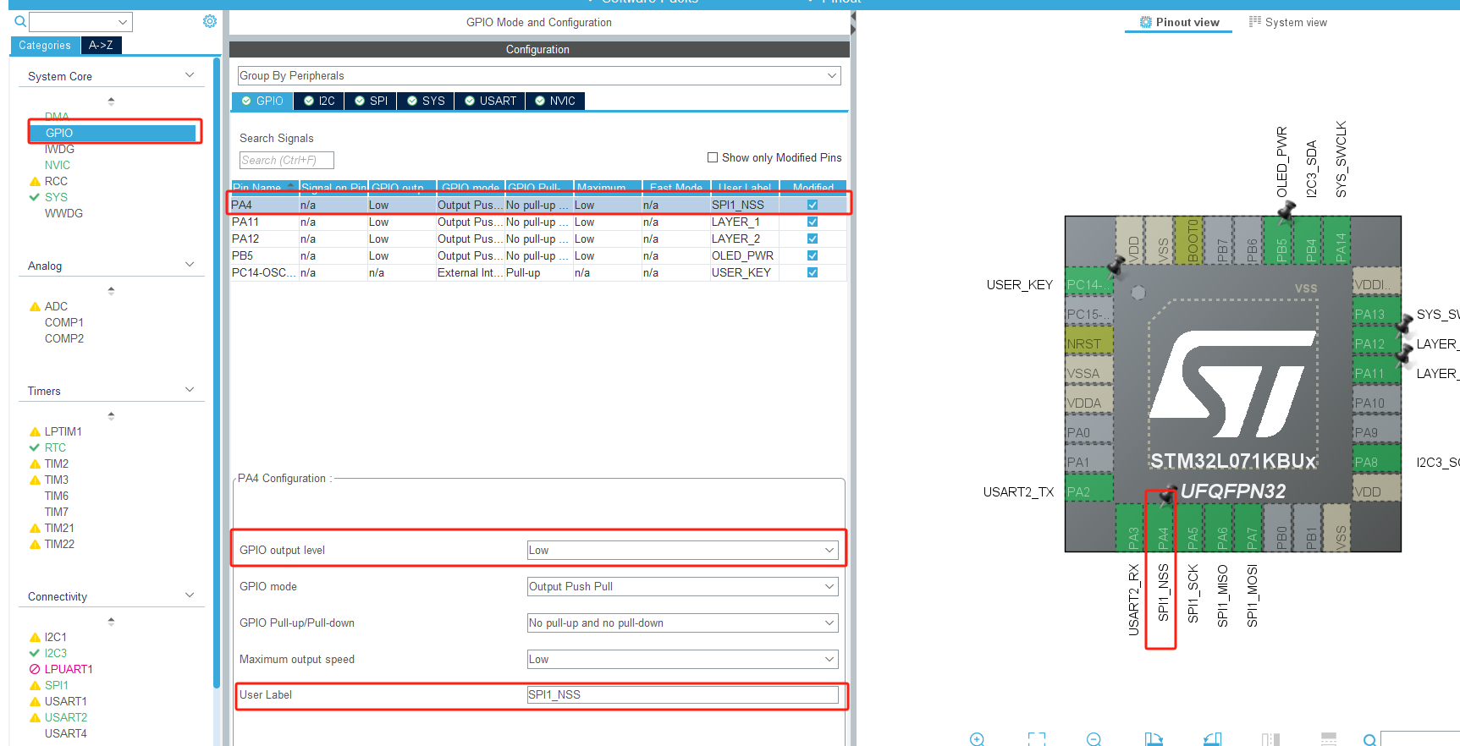Switch to GPIO configuration tab
Screen dimensions: 1460x746
(262, 101)
